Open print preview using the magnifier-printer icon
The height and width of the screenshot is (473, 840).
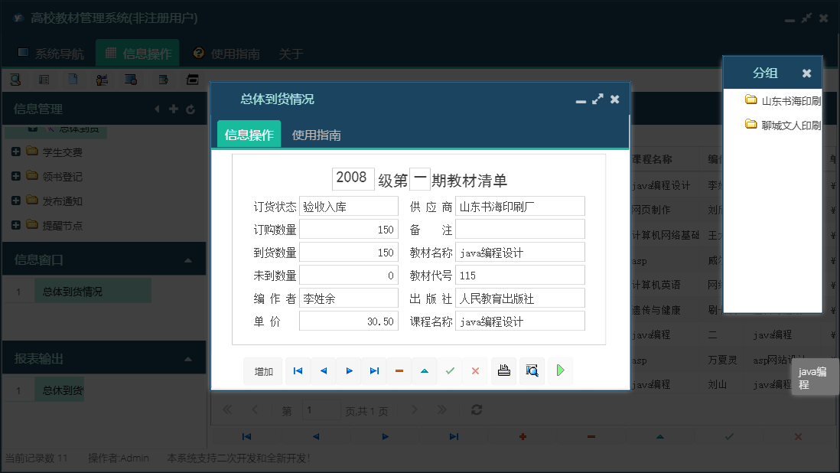pos(532,370)
